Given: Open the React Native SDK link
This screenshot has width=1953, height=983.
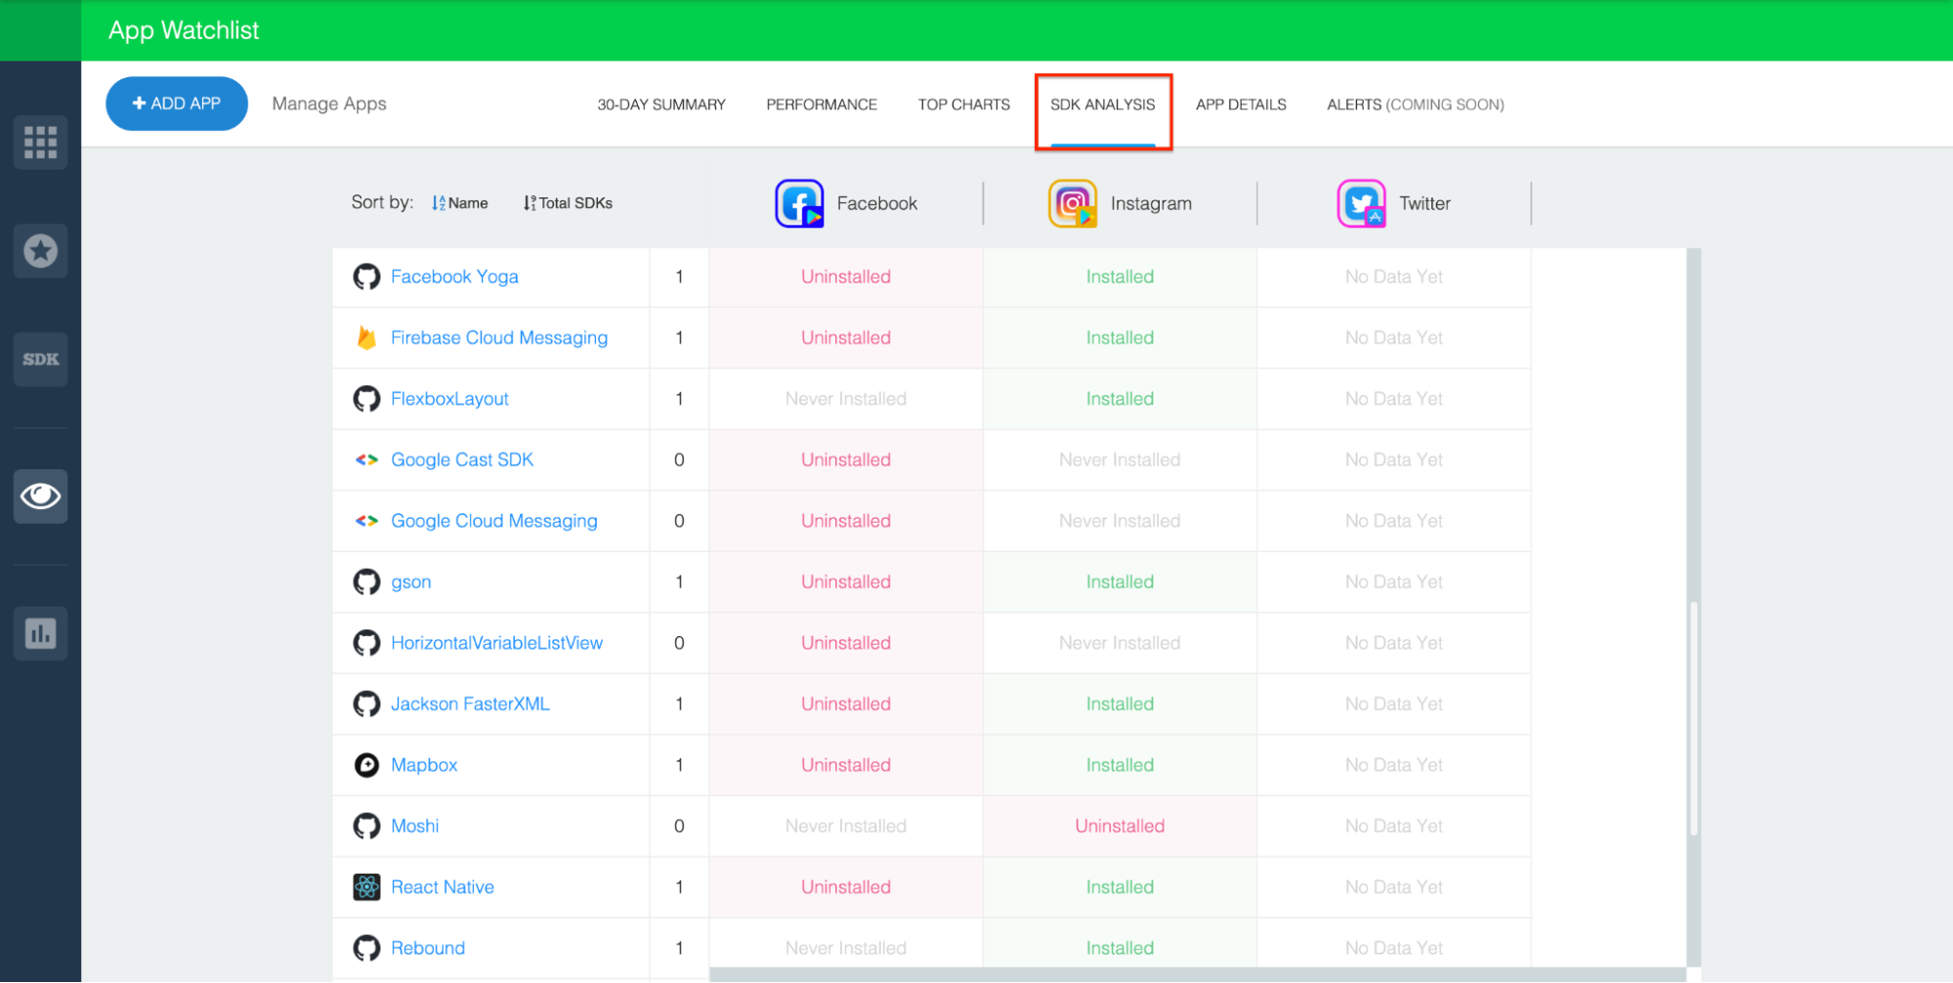Looking at the screenshot, I should click(443, 887).
